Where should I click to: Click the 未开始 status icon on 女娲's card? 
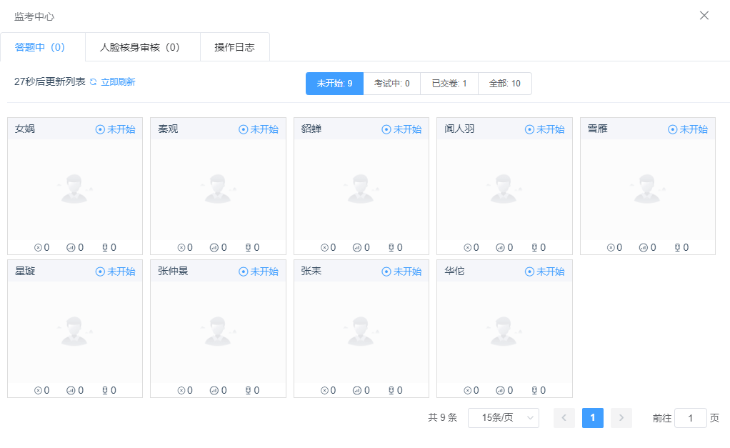point(100,129)
